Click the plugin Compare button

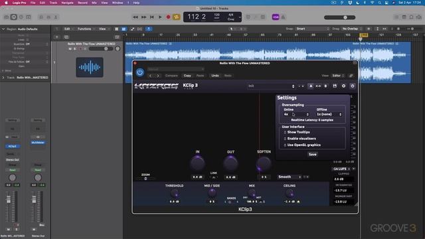tap(171, 76)
